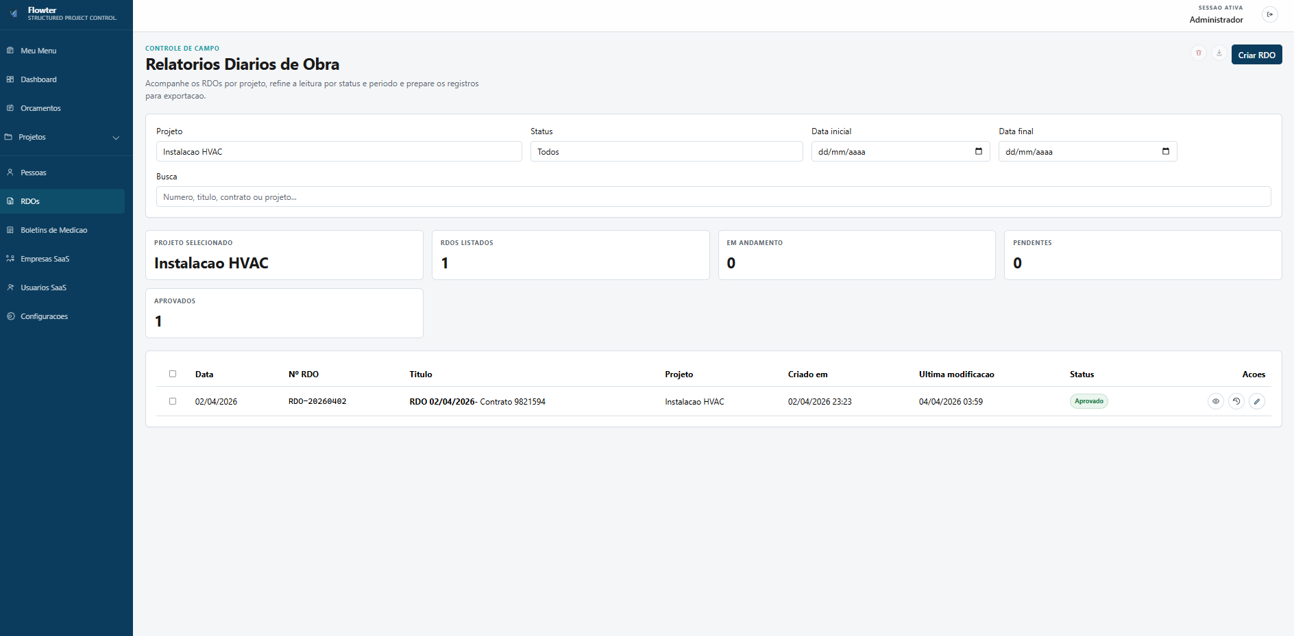This screenshot has width=1294, height=636.
Task: Click the red trash delete icon
Action: (x=1198, y=53)
